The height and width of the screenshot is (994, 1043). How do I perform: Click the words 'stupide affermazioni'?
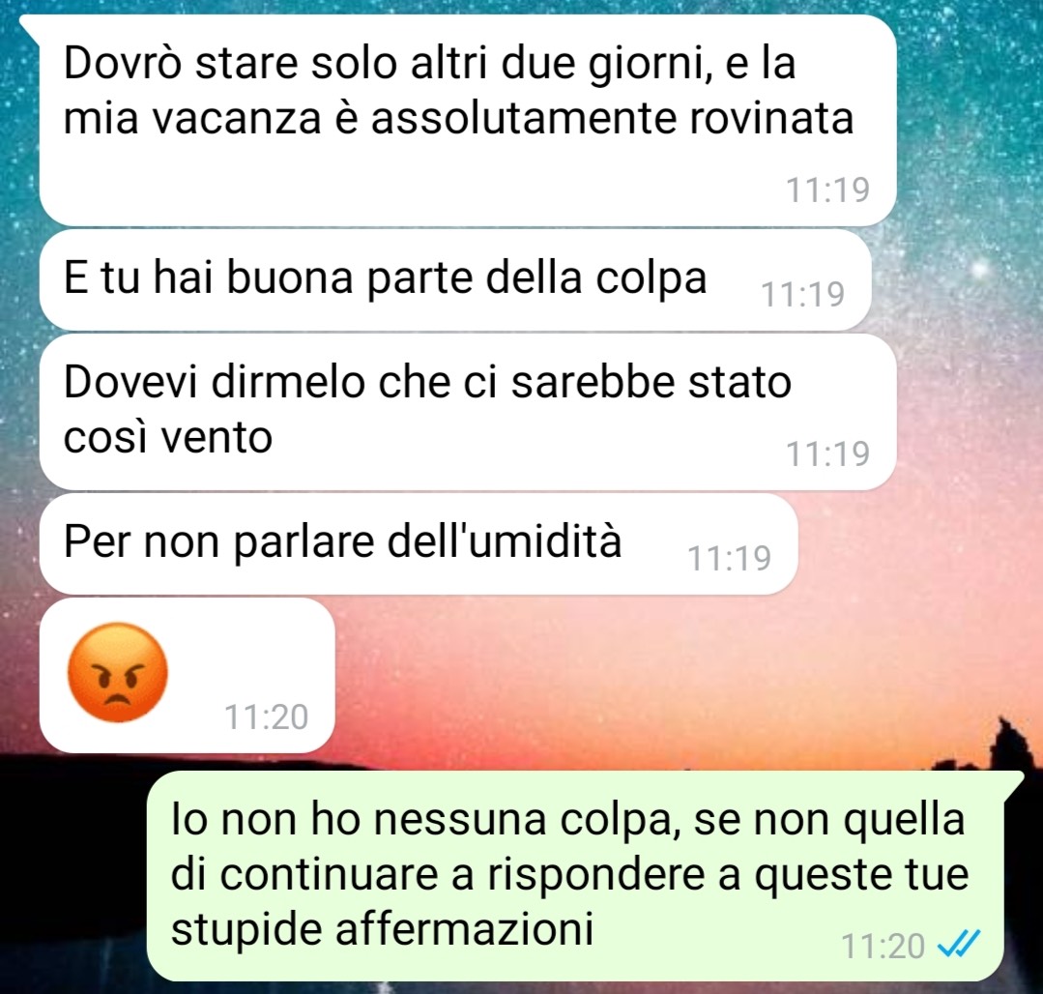coord(382,927)
